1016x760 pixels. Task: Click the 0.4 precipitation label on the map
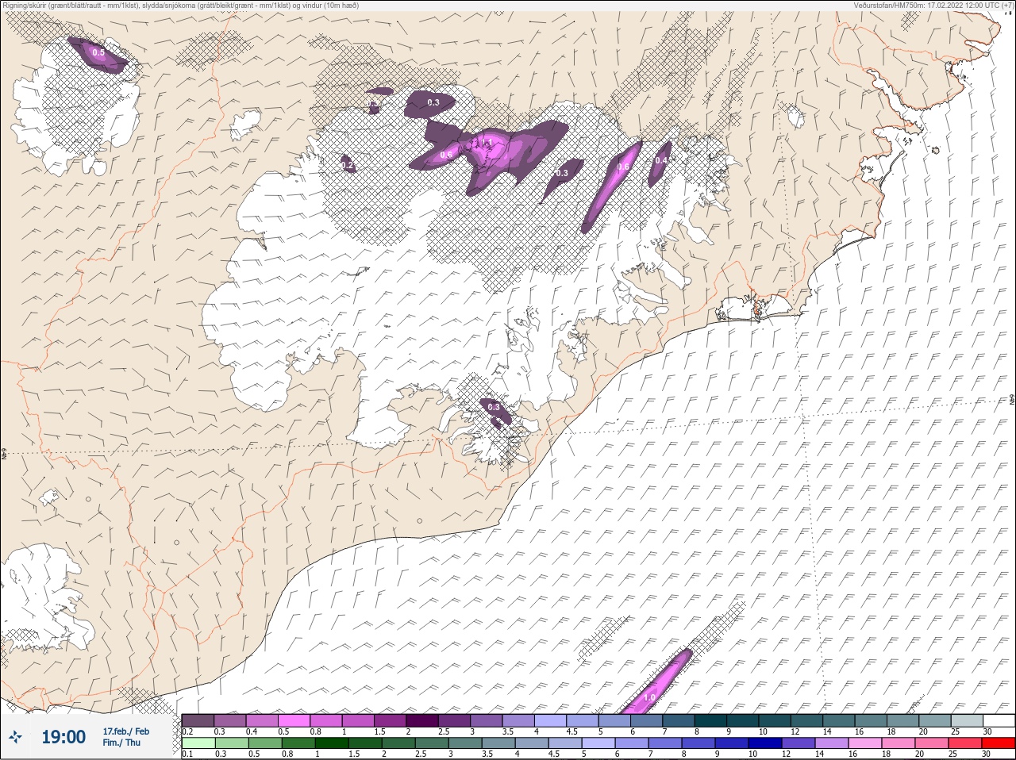[x=660, y=160]
